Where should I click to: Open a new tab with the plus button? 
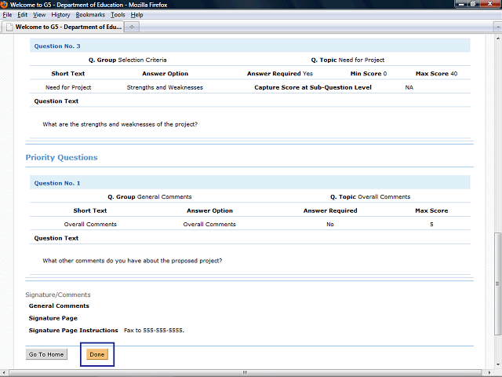coord(132,27)
